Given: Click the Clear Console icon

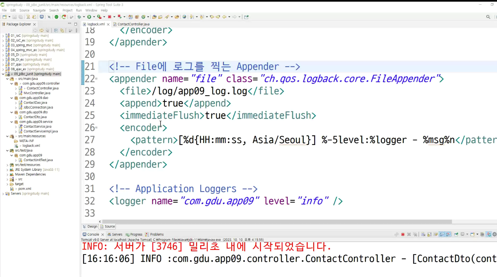Looking at the screenshot, I should (x=423, y=234).
